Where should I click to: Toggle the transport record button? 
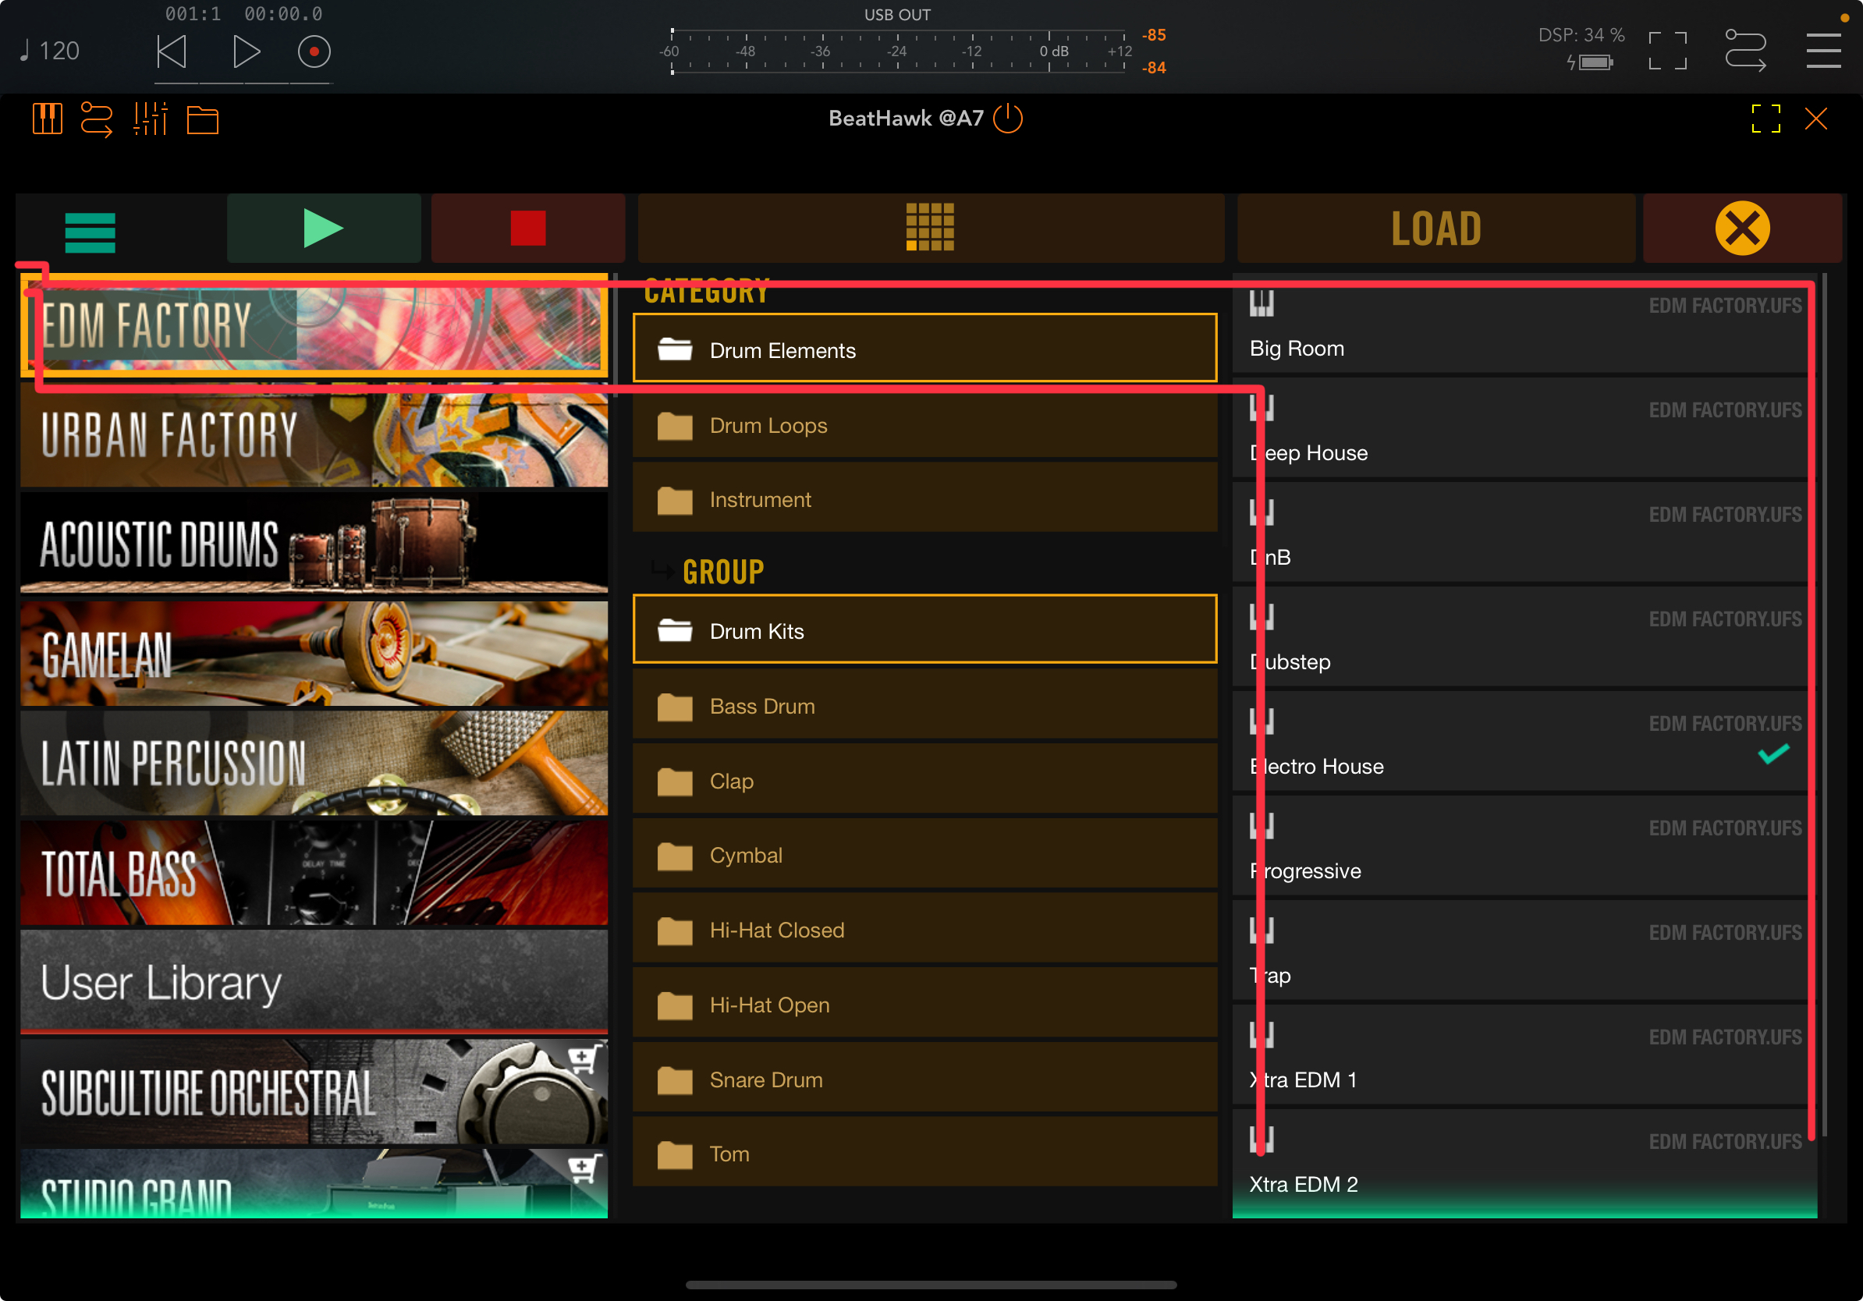pos(314,52)
